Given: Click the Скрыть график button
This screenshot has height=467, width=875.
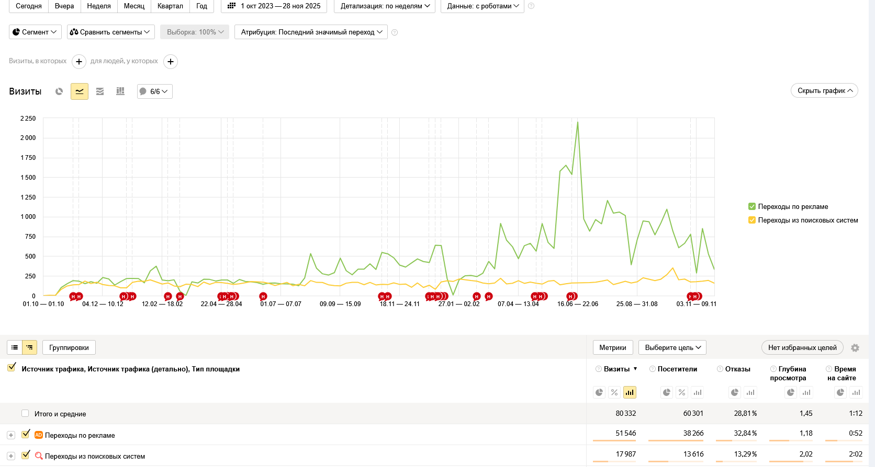Looking at the screenshot, I should [x=824, y=90].
